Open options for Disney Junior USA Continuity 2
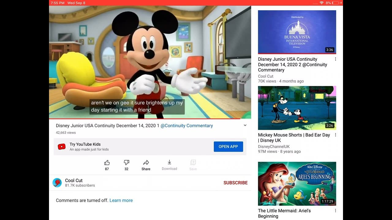The image size is (392, 220). [x=335, y=59]
